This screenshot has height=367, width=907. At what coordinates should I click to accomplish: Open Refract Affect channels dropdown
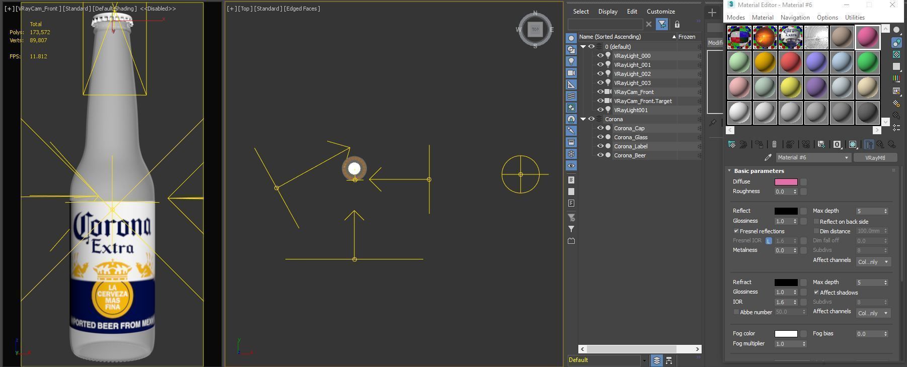point(873,313)
